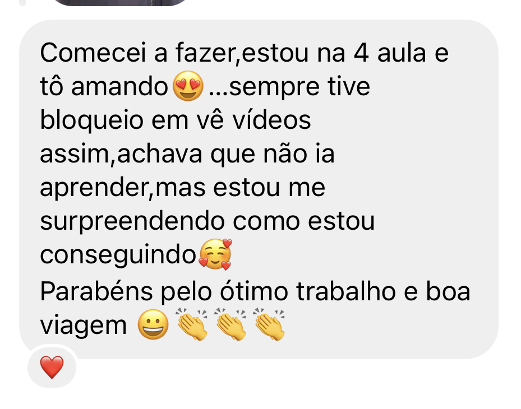This screenshot has width=521, height=409.
Task: Click the partial image thumbnail above the message
Action: click(x=120, y=3)
